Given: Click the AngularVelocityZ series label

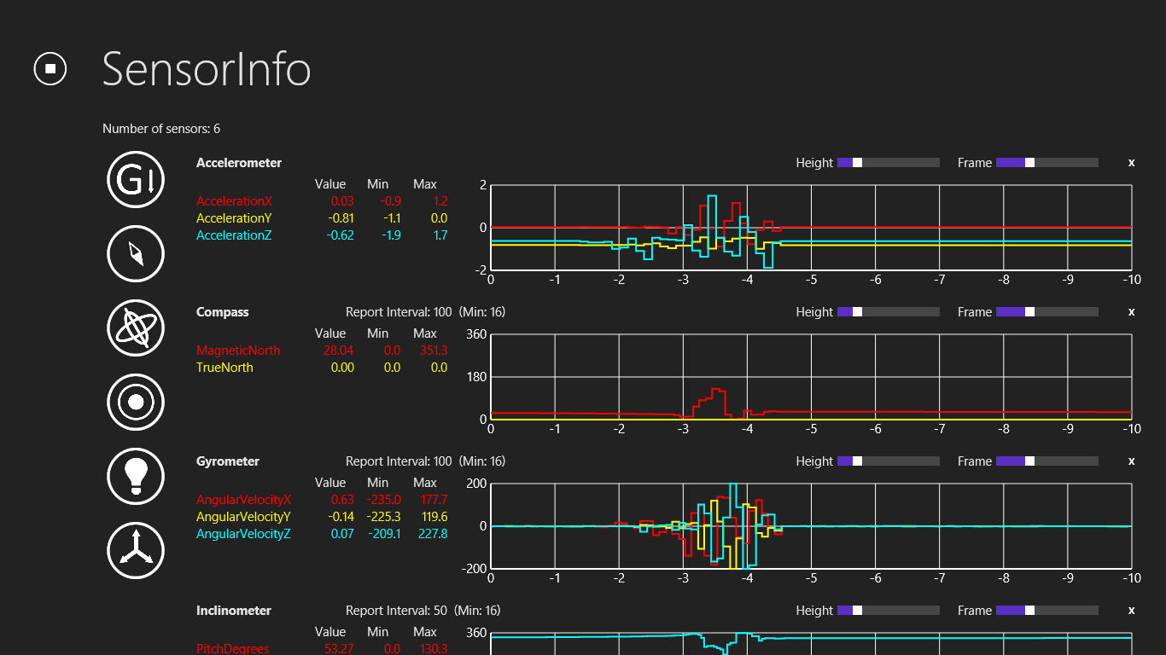Looking at the screenshot, I should (x=243, y=534).
